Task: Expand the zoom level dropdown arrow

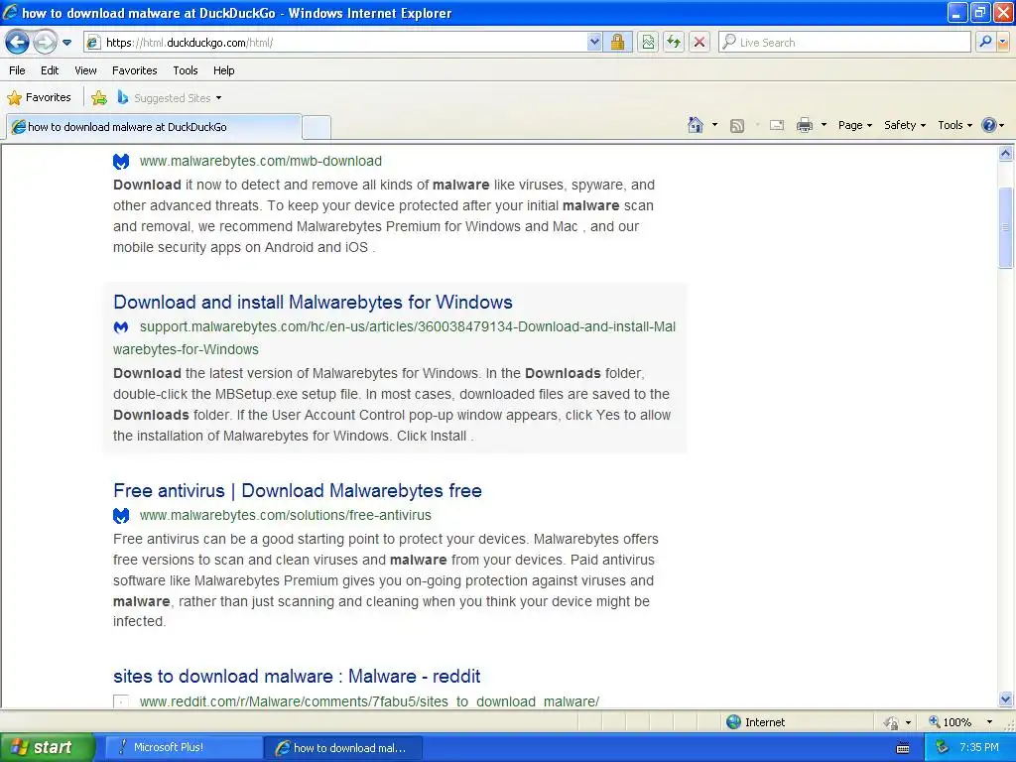Action: 989,722
